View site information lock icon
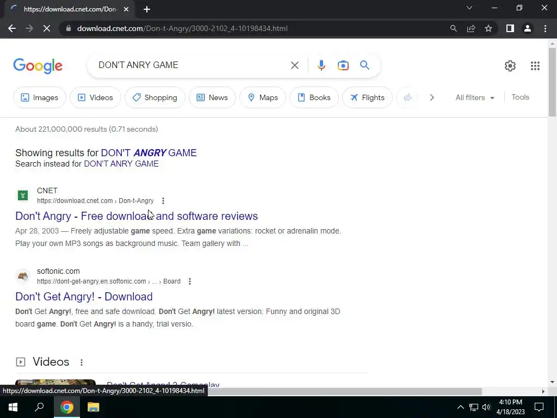The height and width of the screenshot is (418, 557). (x=68, y=28)
